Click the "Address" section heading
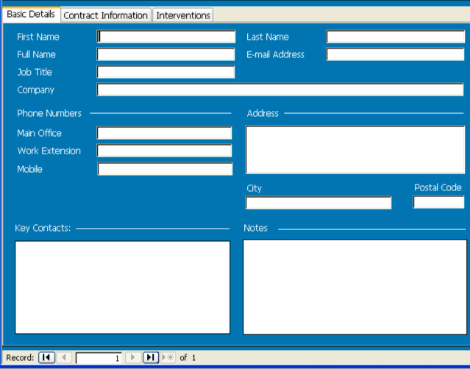 coord(263,113)
